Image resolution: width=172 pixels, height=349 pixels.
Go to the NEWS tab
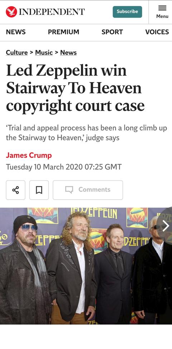(16, 32)
